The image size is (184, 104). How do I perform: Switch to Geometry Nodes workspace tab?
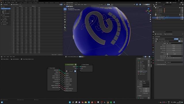coord(70,3)
